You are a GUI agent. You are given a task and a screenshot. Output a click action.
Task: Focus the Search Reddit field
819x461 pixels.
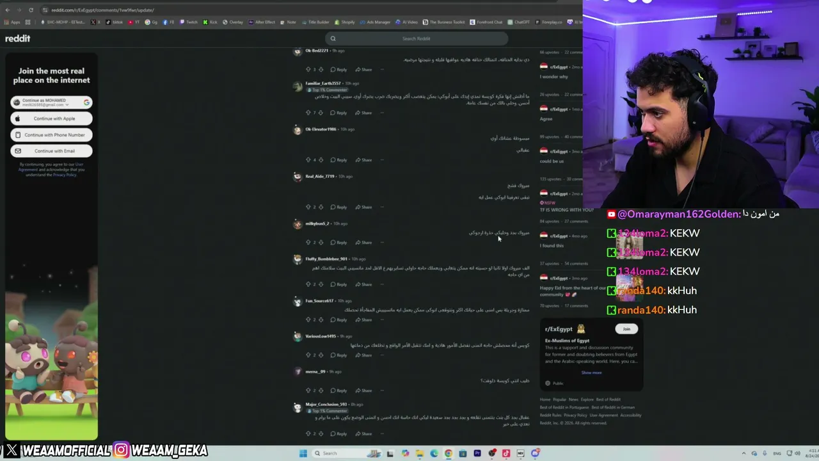coord(417,38)
